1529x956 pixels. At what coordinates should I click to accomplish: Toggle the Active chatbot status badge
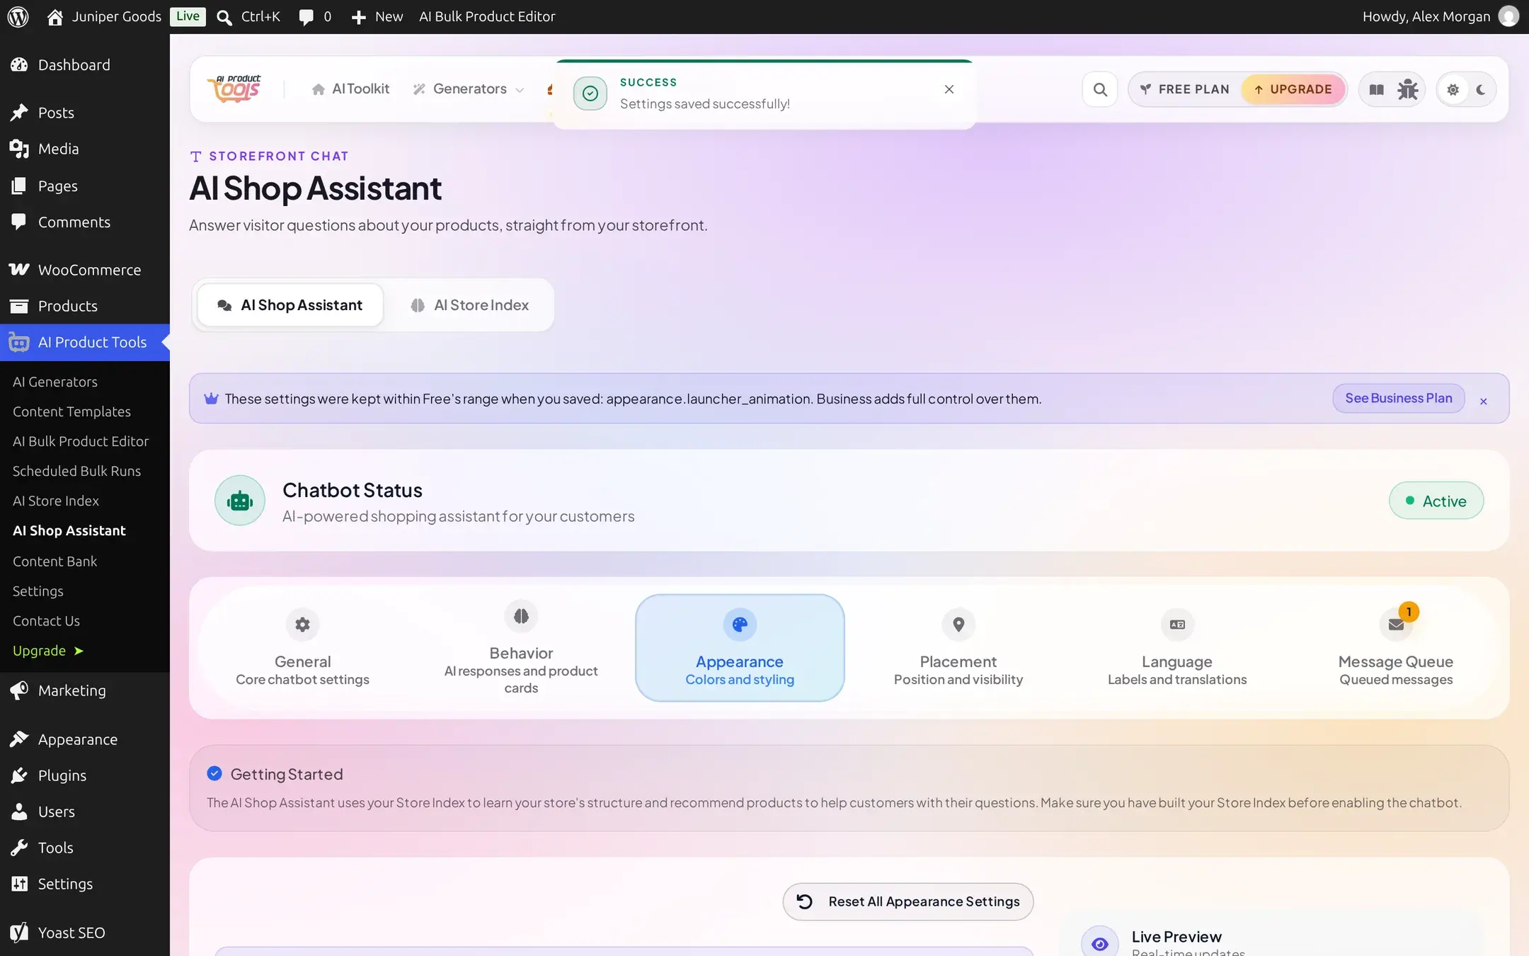[1436, 501]
